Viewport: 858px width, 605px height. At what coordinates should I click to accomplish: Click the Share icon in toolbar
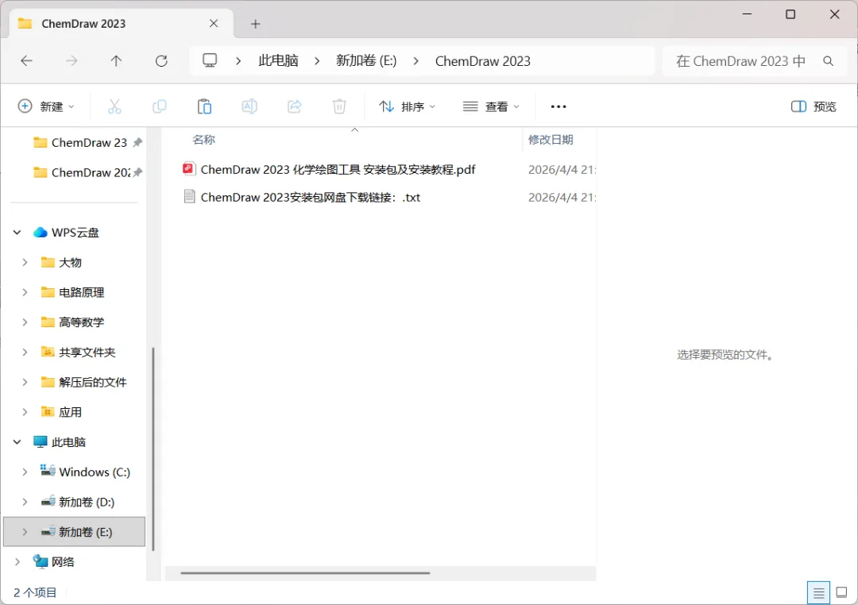[x=295, y=106]
